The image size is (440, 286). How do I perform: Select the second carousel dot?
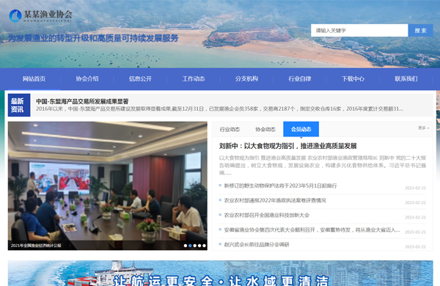coord(190,246)
